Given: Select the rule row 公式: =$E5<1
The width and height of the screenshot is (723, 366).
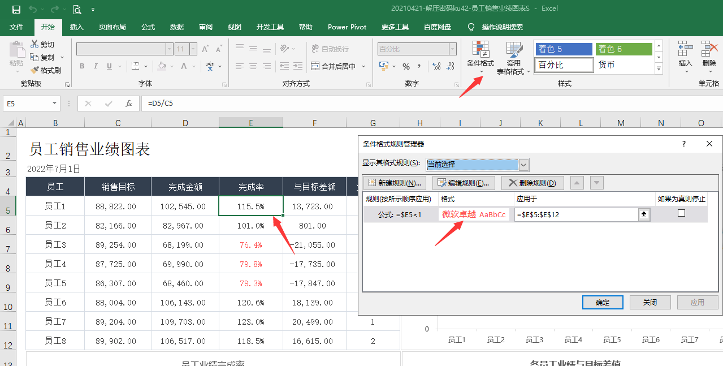Looking at the screenshot, I should tap(535, 214).
